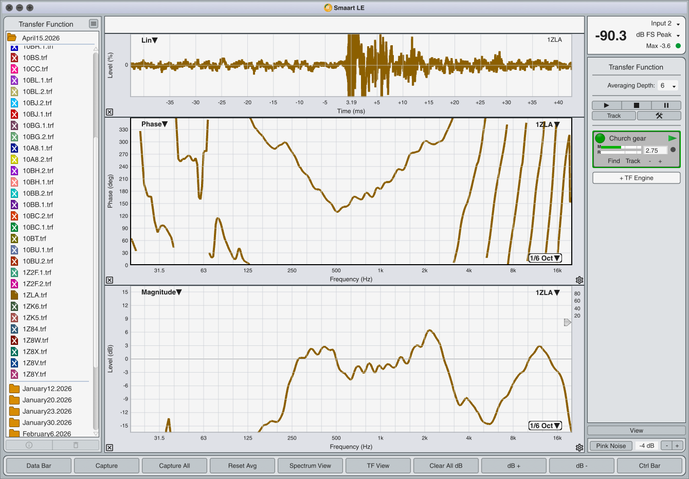Toggle visibility of 1ZK6.trf trace
This screenshot has height=479, width=689.
click(x=14, y=306)
